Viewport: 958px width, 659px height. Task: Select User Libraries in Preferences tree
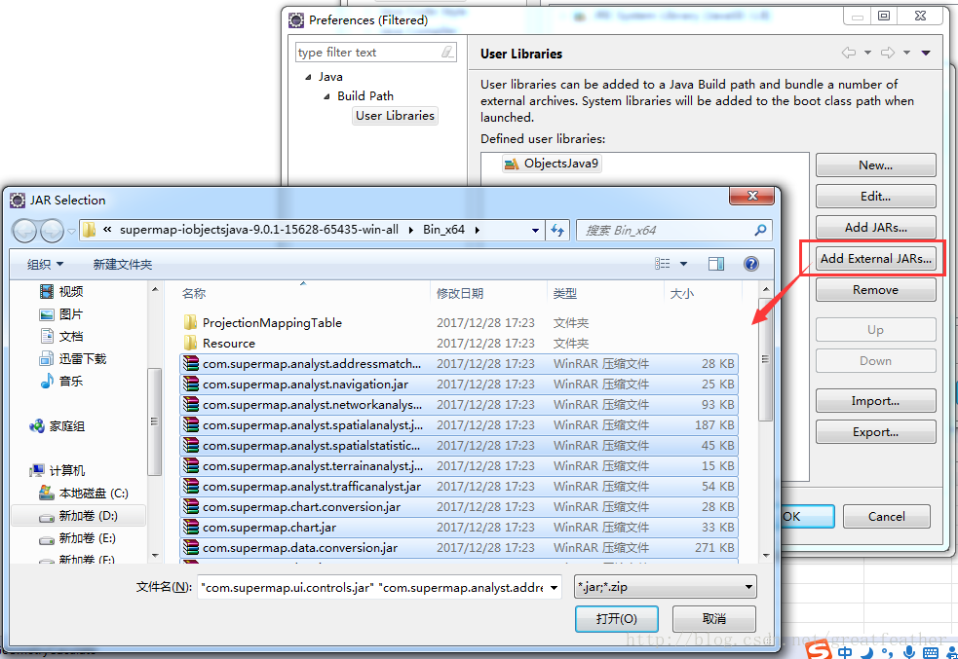click(x=395, y=115)
